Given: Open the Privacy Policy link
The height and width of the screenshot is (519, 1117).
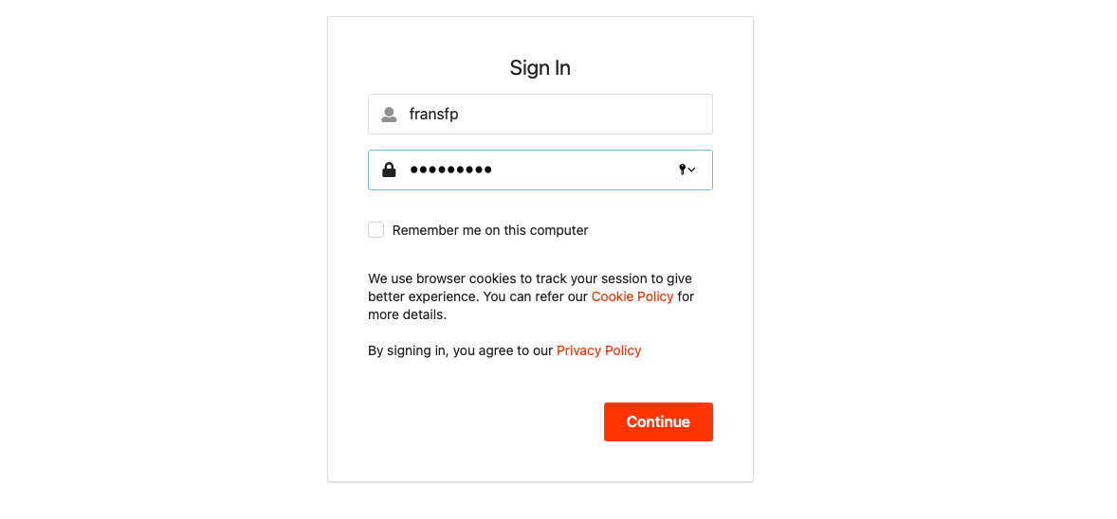Looking at the screenshot, I should pyautogui.click(x=598, y=350).
